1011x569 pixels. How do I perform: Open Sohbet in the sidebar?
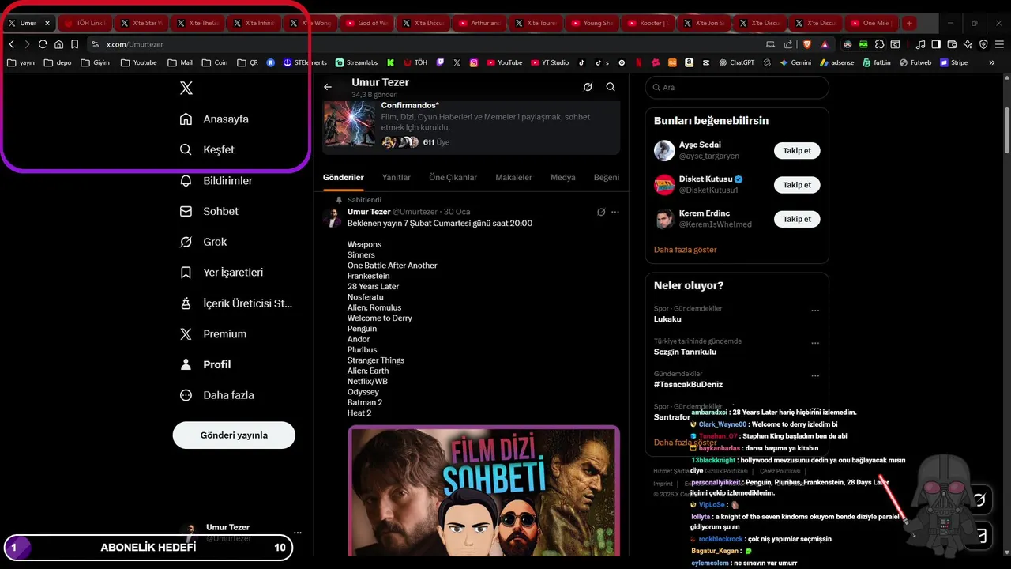(209, 211)
